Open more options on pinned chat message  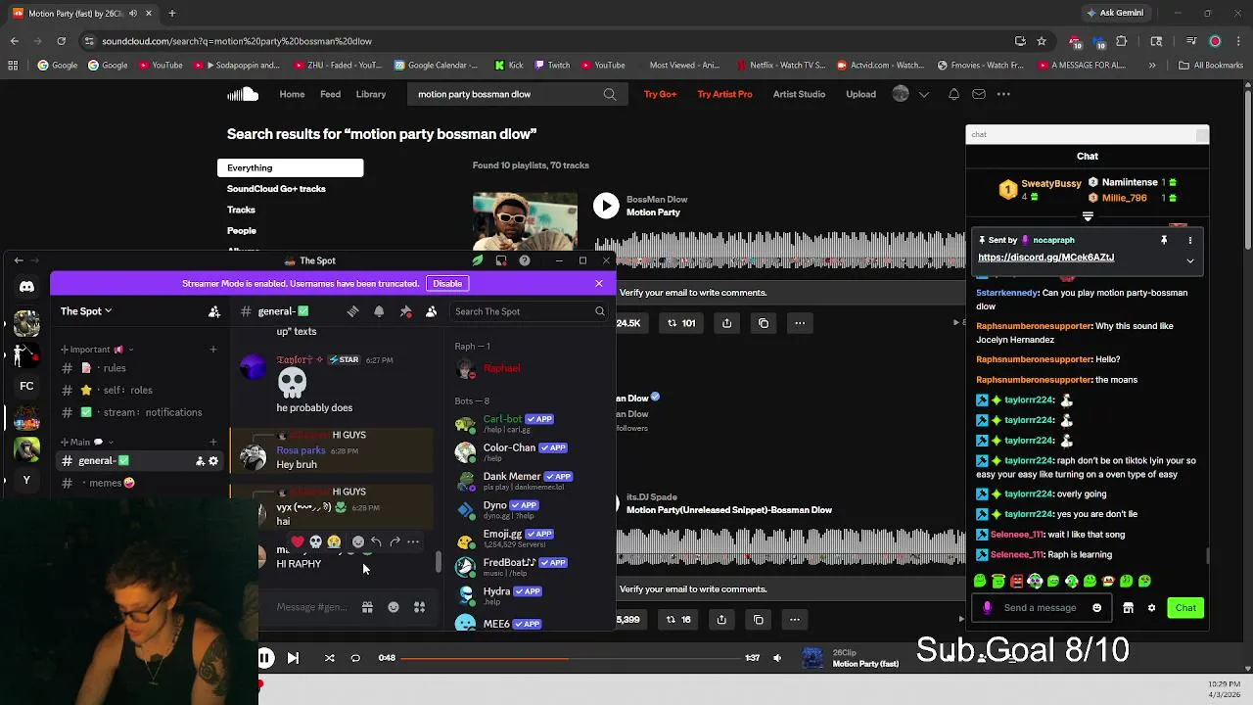coord(1190,240)
